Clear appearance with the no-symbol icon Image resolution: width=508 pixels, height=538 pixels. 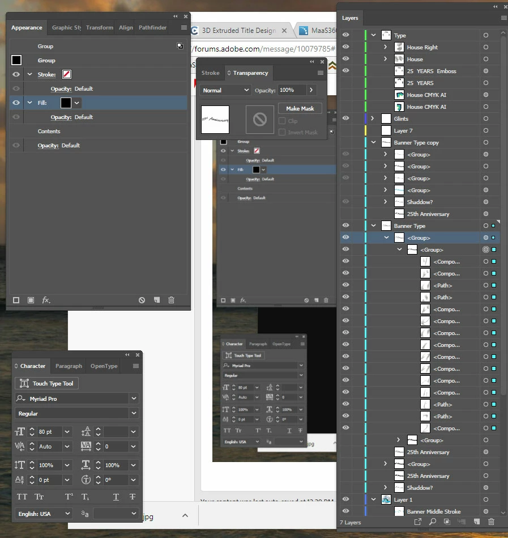[142, 300]
